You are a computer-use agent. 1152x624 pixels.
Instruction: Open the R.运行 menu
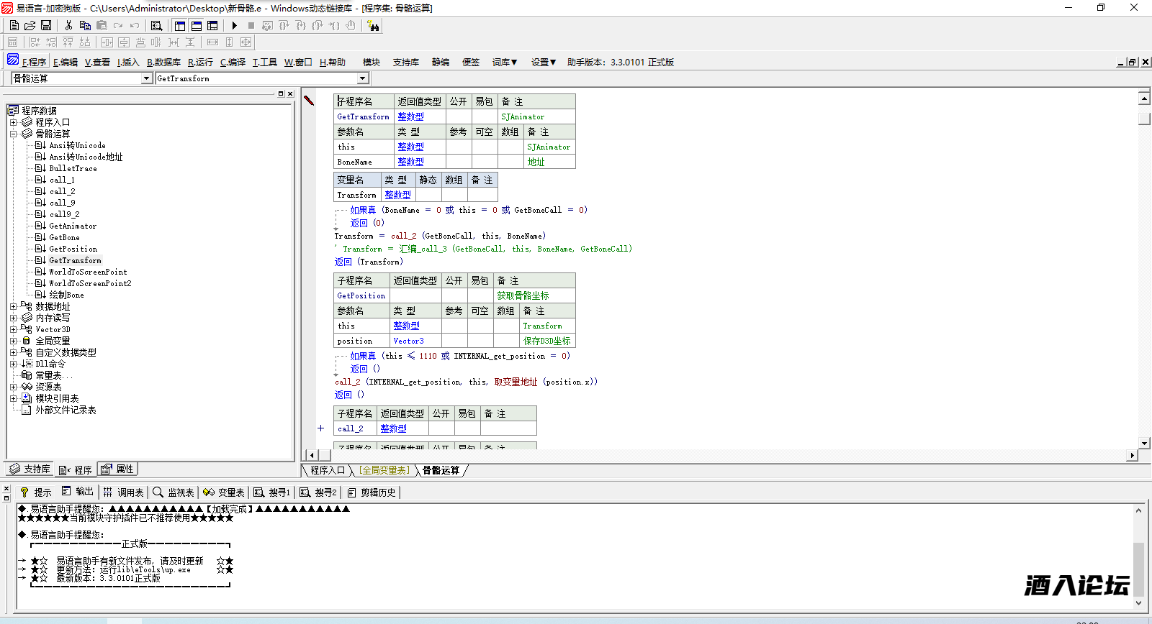[x=200, y=62]
